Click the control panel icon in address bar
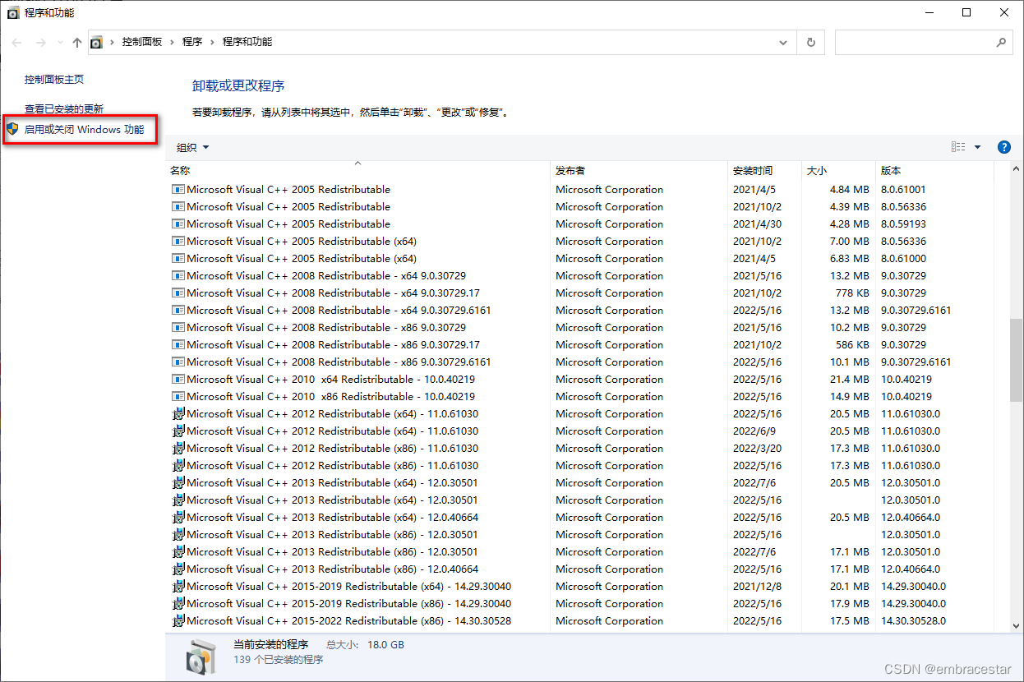 (x=97, y=43)
